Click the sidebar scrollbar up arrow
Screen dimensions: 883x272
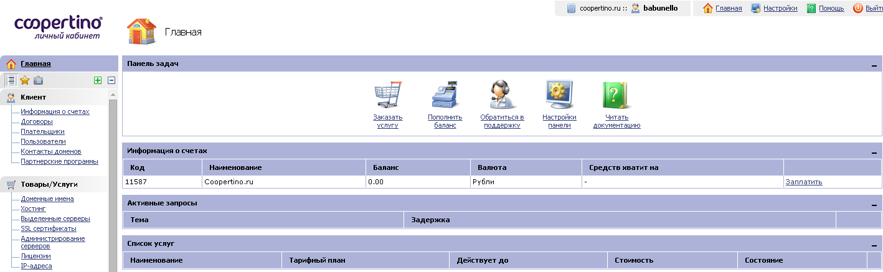coord(113,95)
